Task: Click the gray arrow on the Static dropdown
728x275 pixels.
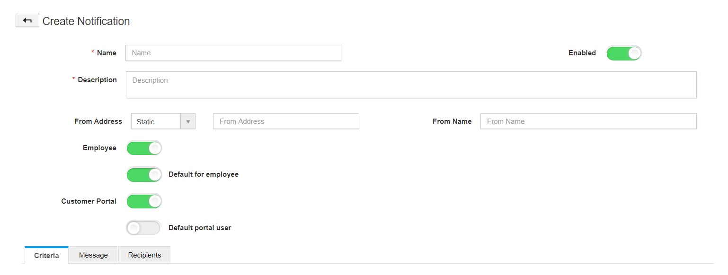Action: point(188,121)
